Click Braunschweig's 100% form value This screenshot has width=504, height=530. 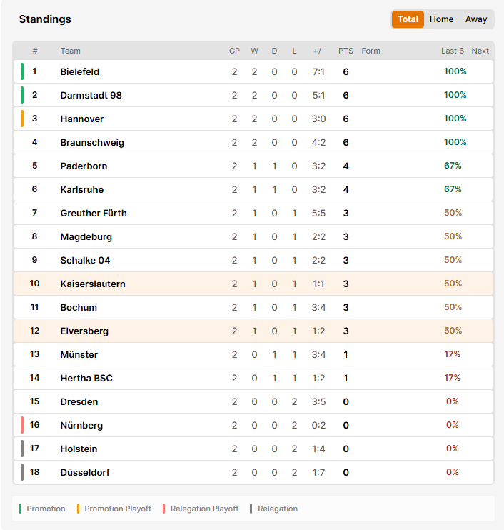coord(455,142)
